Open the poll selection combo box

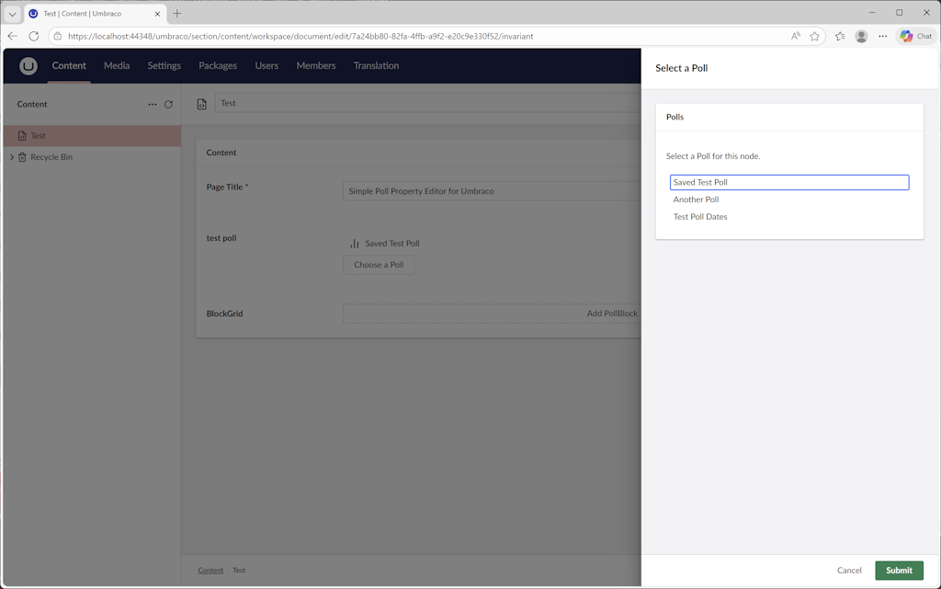coord(788,182)
